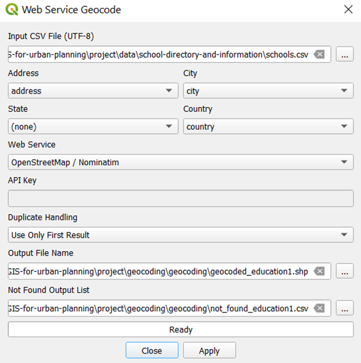Click the QGIS logo in title bar
361x363 pixels.
coord(11,9)
